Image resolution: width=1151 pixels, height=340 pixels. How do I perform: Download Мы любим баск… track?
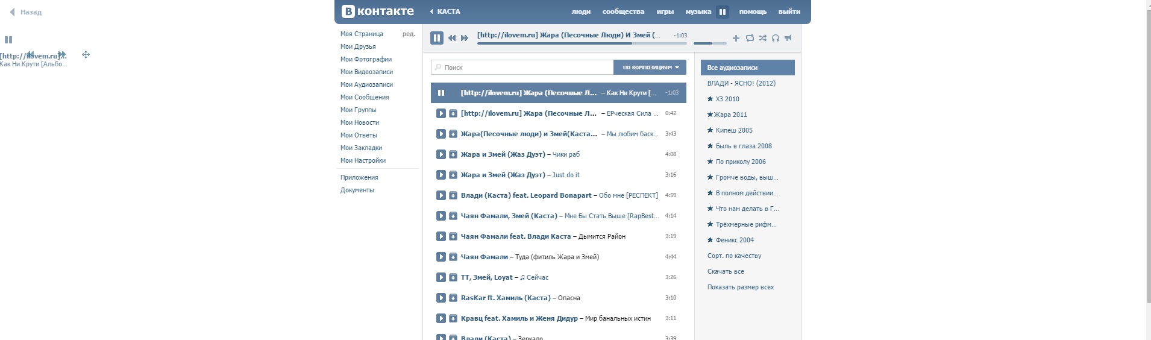tap(453, 134)
